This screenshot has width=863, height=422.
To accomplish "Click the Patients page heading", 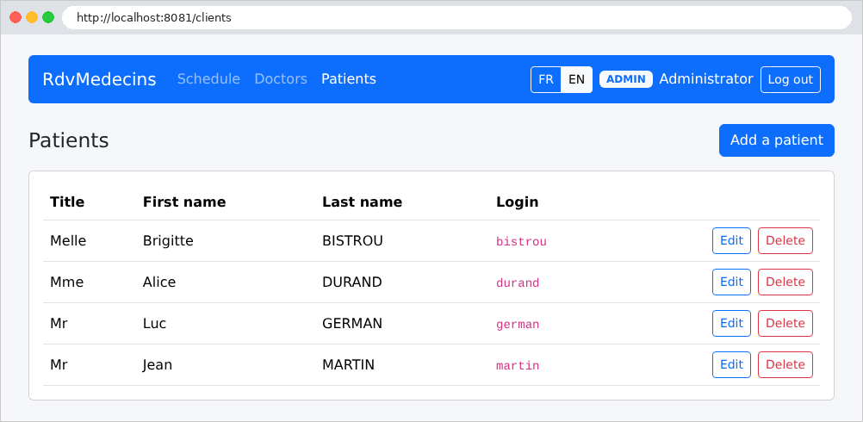I will point(69,140).
